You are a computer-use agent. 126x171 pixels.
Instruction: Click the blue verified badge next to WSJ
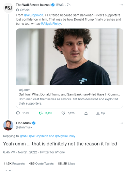(x=53, y=5)
